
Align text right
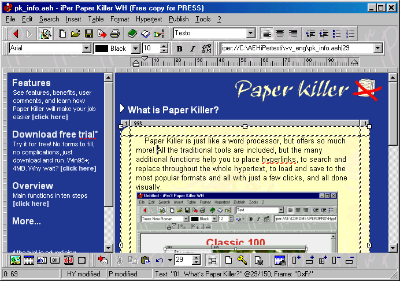point(293,34)
